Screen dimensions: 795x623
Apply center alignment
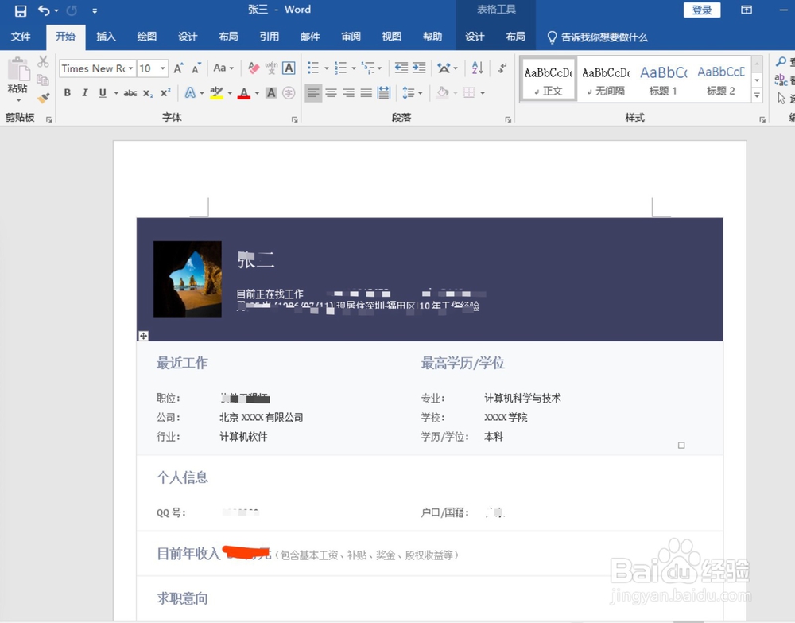(330, 93)
